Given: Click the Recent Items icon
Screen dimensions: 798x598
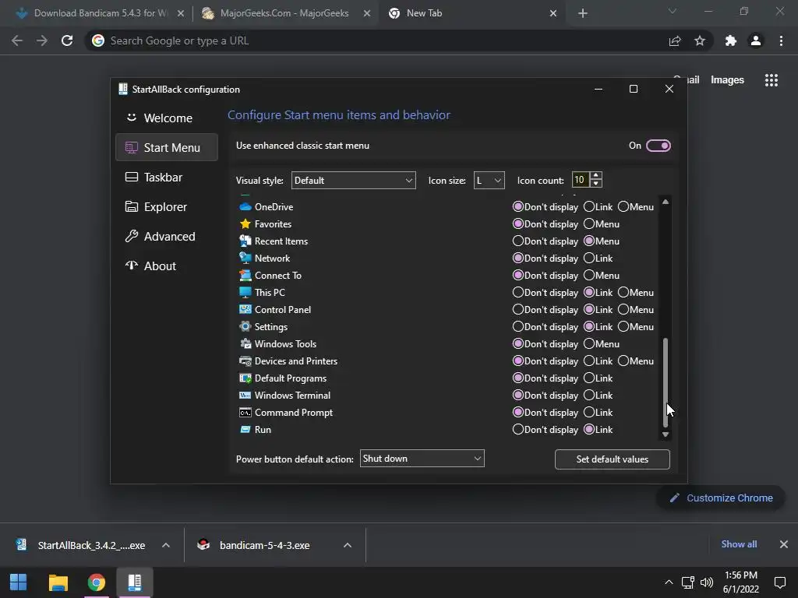Looking at the screenshot, I should tap(245, 241).
